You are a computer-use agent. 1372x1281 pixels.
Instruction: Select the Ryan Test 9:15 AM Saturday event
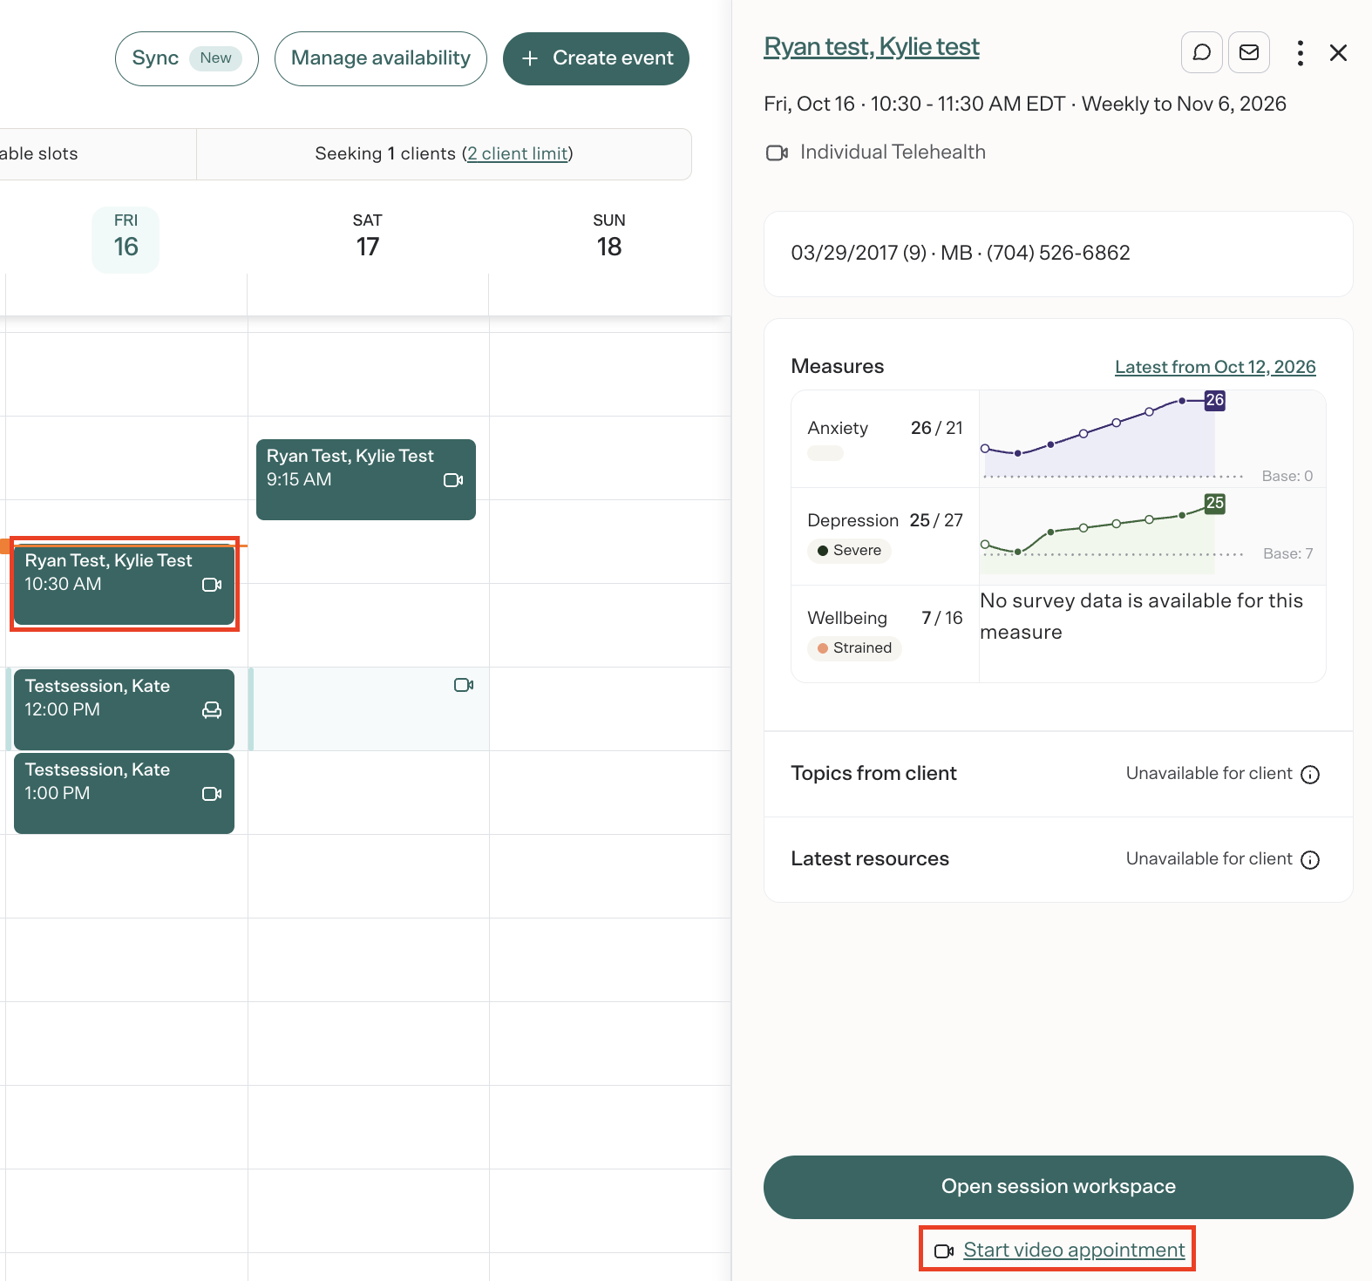point(366,479)
